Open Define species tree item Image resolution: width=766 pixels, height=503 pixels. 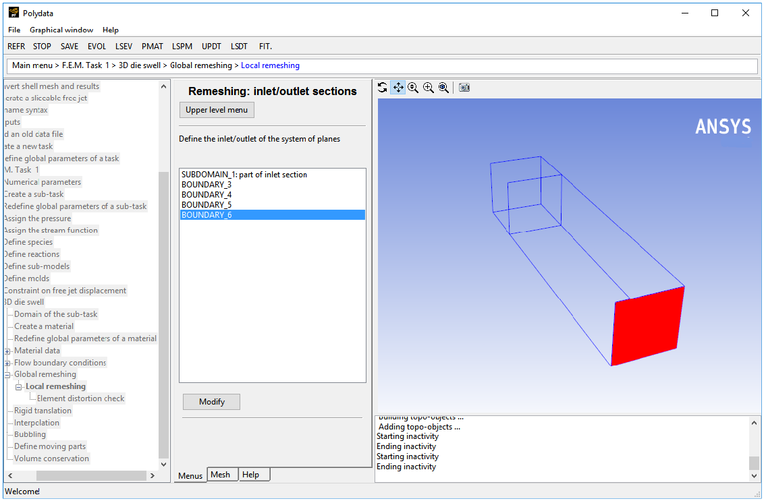tap(28, 242)
